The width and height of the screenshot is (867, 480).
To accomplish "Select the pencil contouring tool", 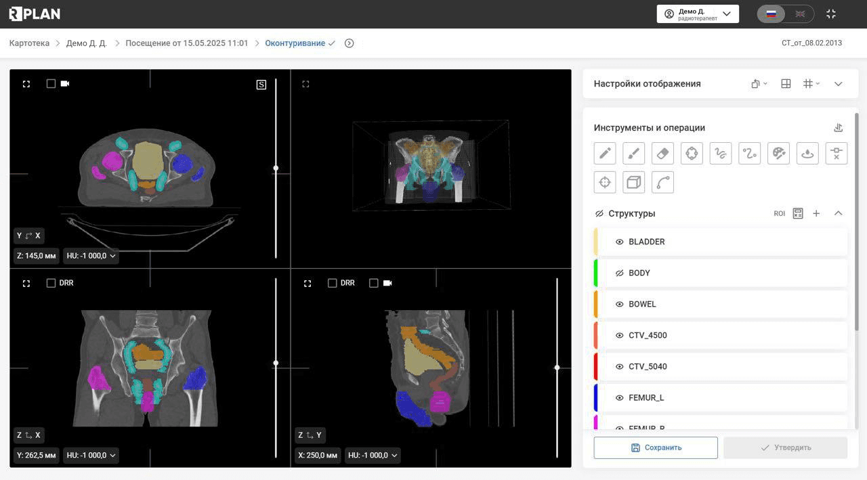I will coord(605,153).
